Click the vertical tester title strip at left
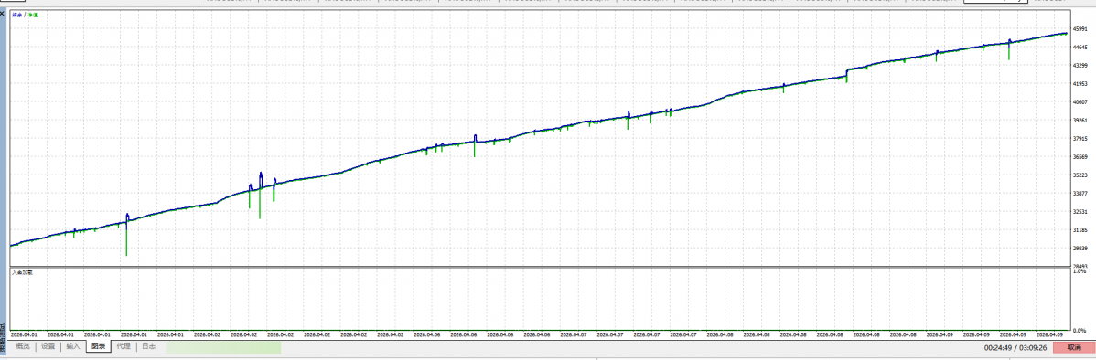 pyautogui.click(x=3, y=182)
